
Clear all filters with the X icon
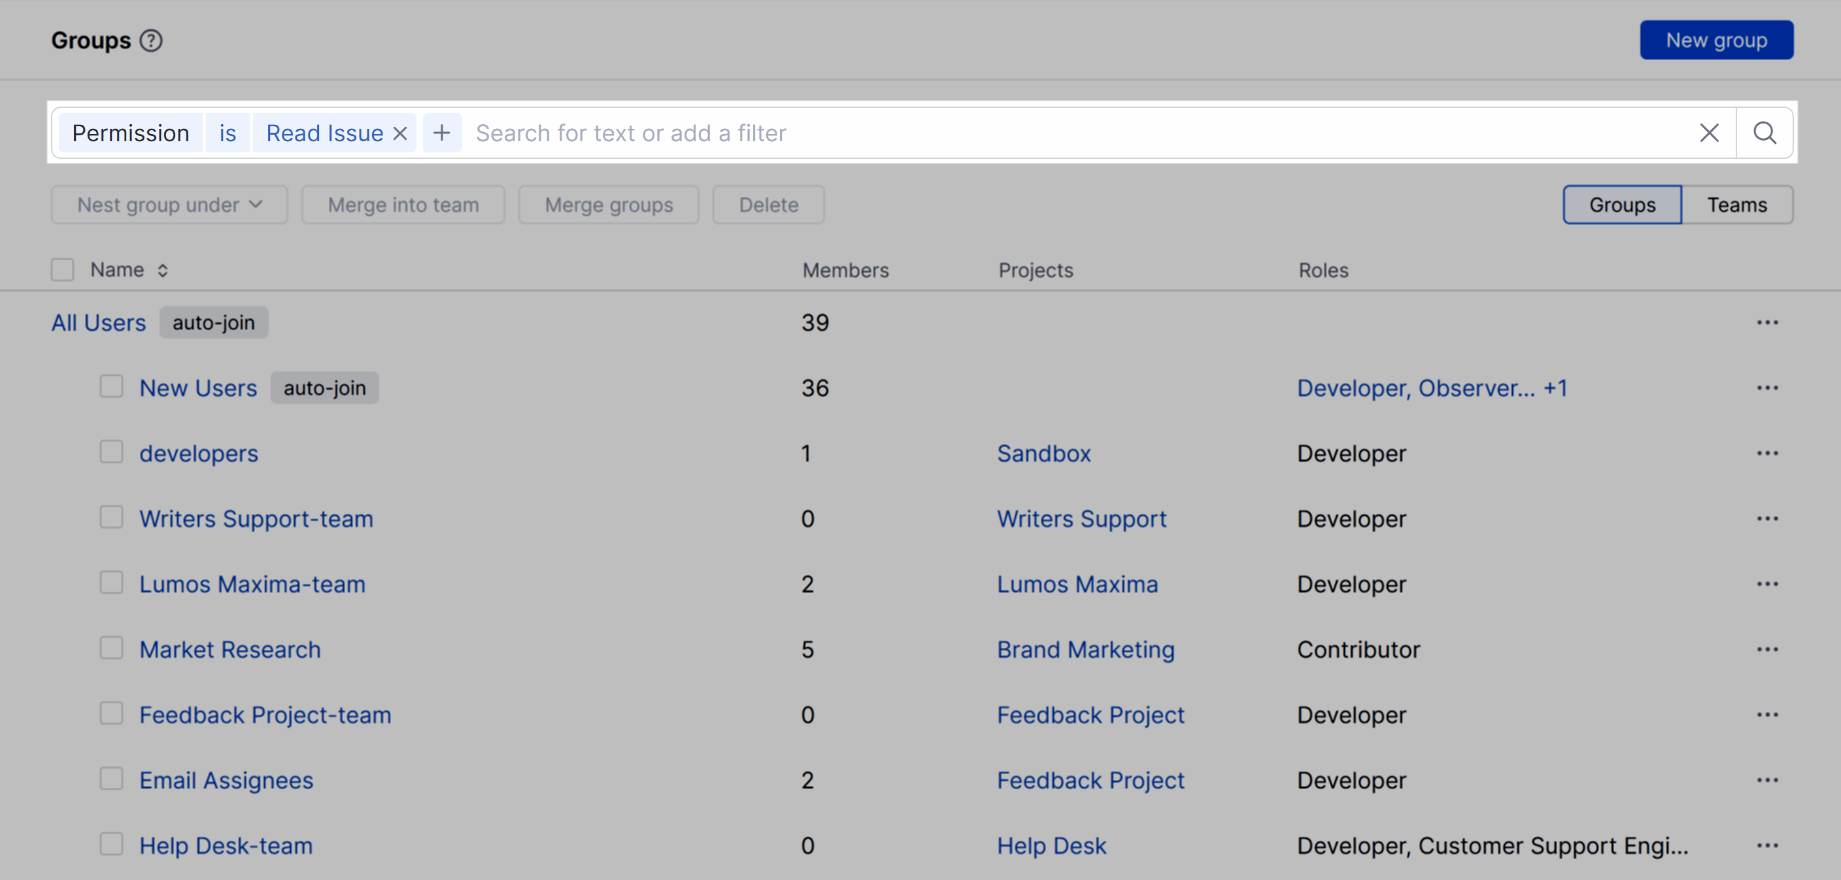(x=1710, y=132)
